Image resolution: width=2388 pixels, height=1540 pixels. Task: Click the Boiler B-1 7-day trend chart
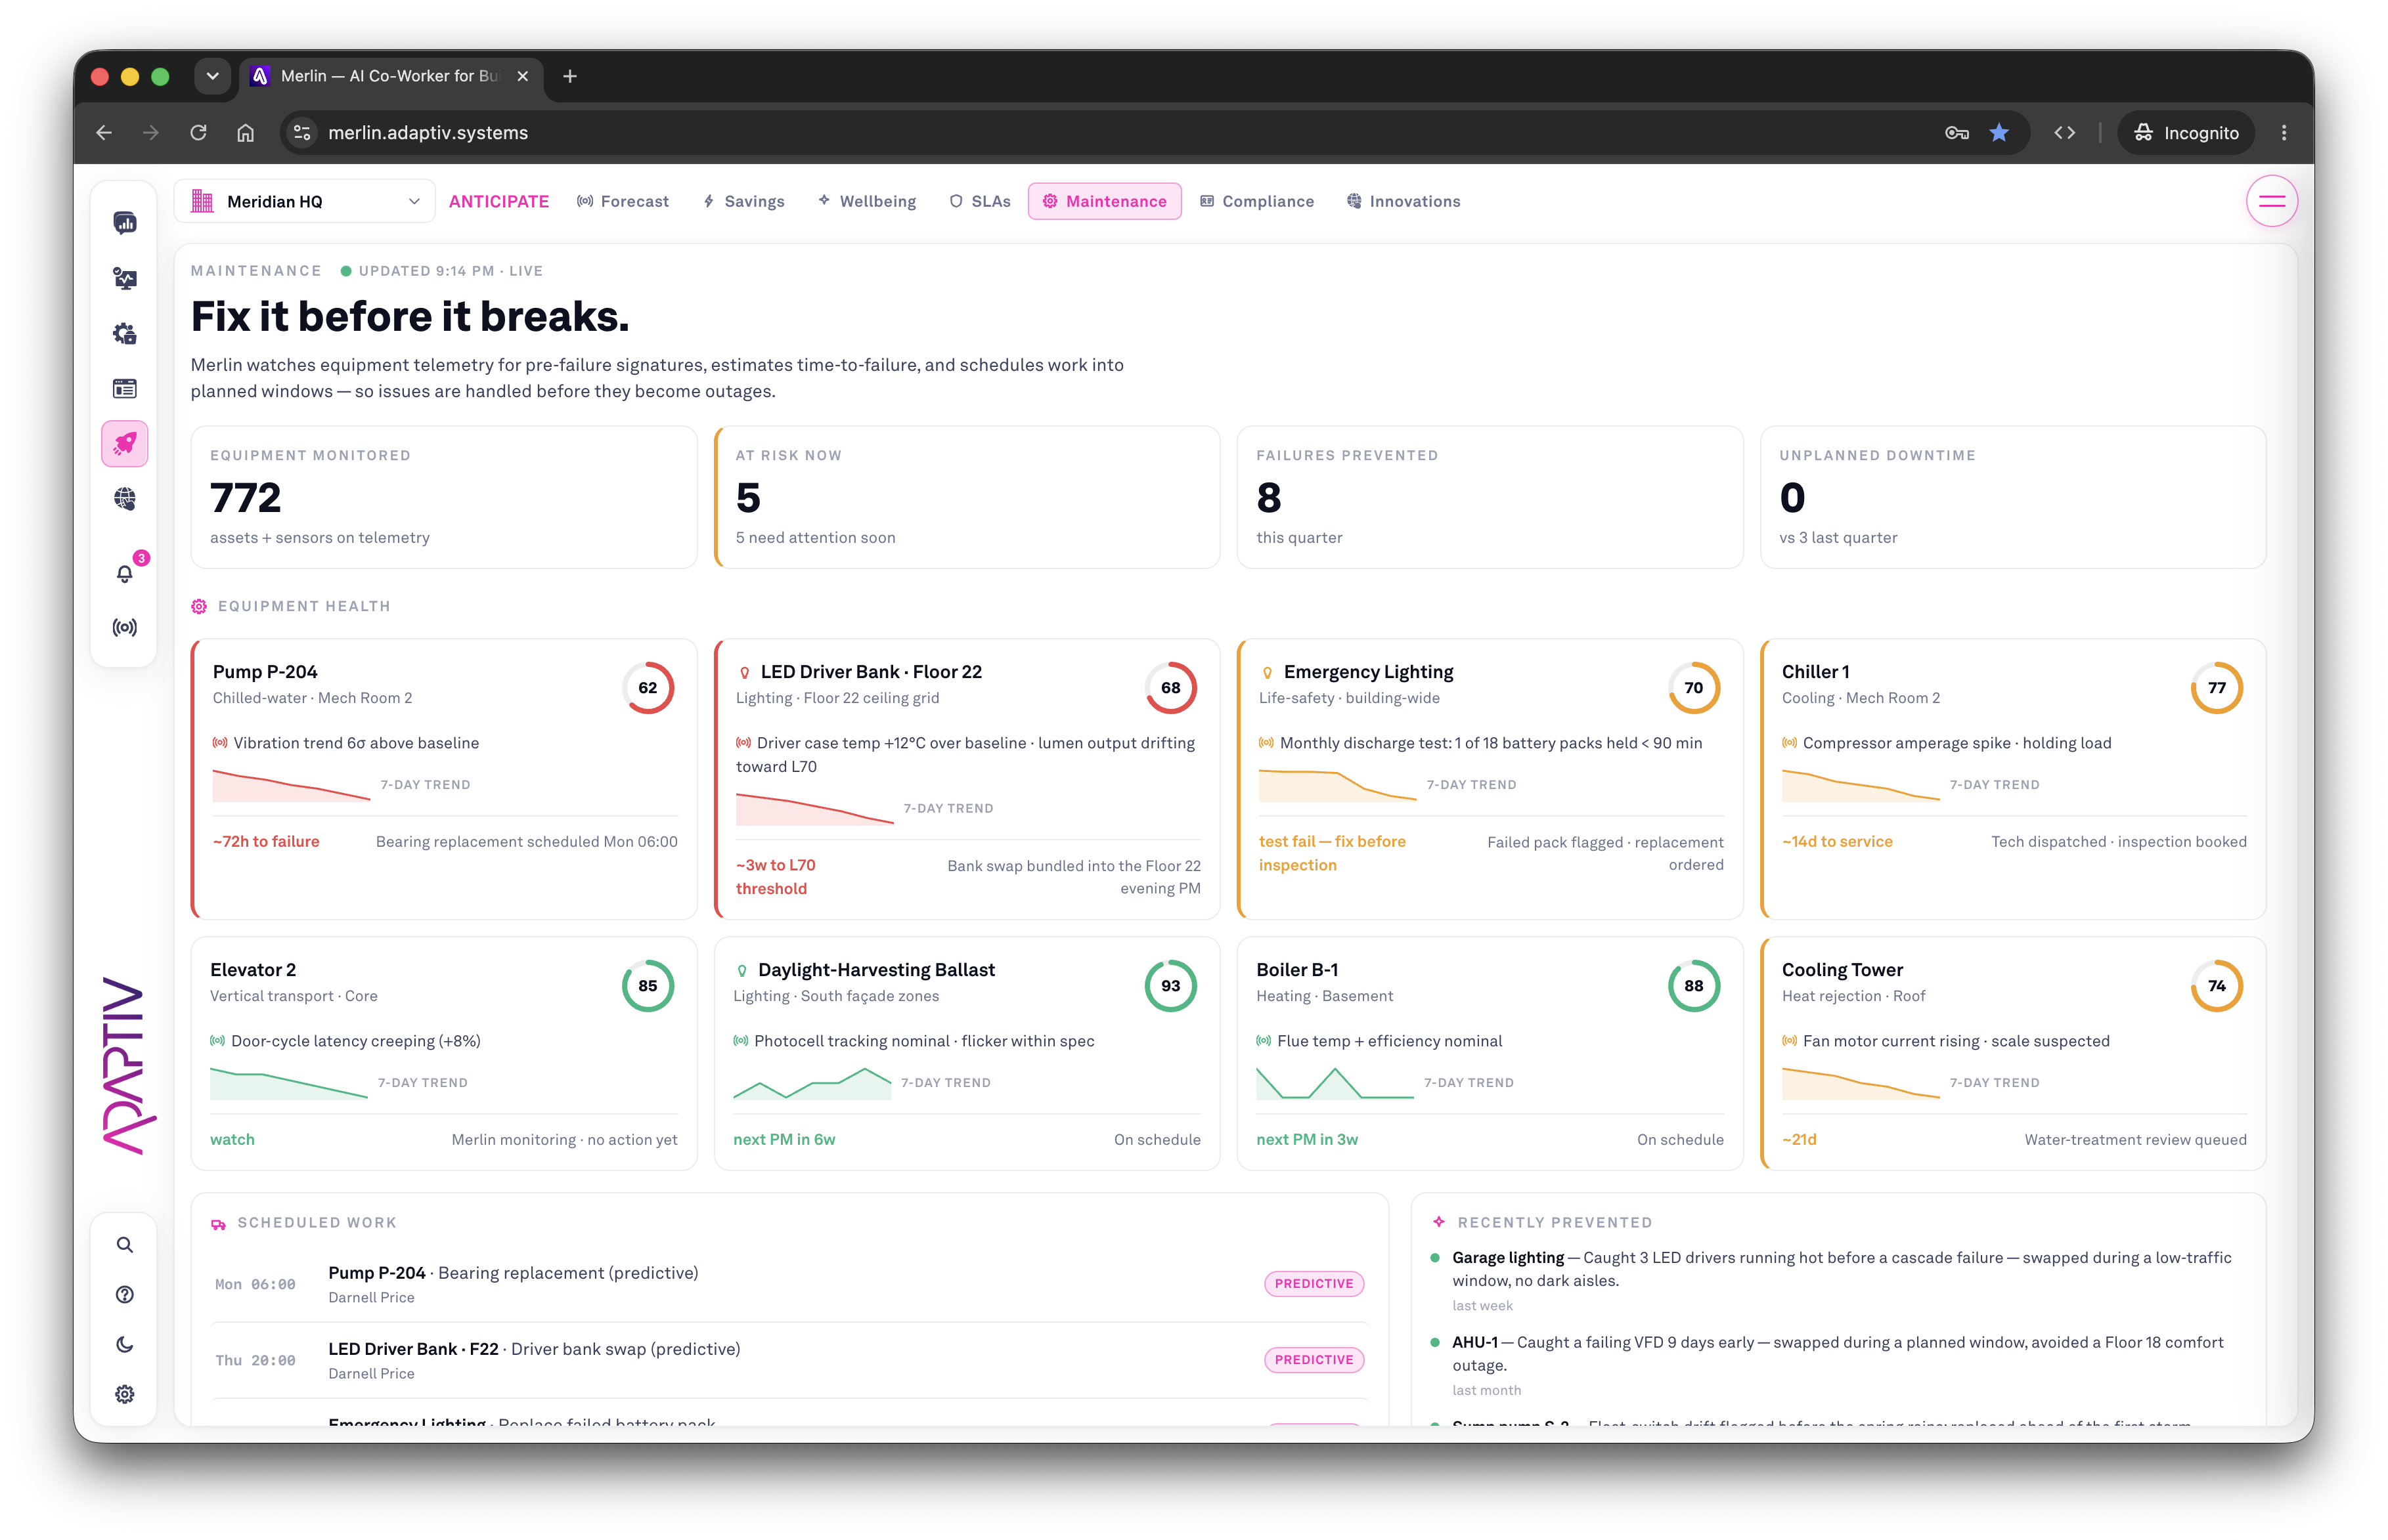point(1335,1083)
